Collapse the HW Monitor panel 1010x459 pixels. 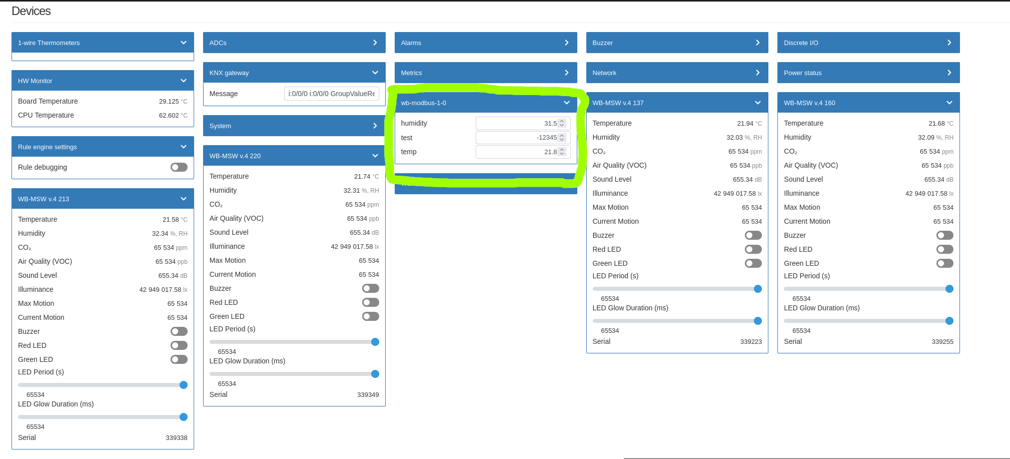(x=183, y=81)
